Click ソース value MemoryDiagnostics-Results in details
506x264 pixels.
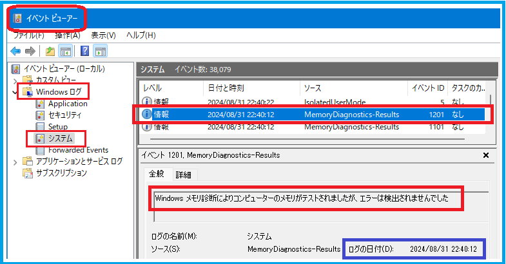tap(294, 249)
